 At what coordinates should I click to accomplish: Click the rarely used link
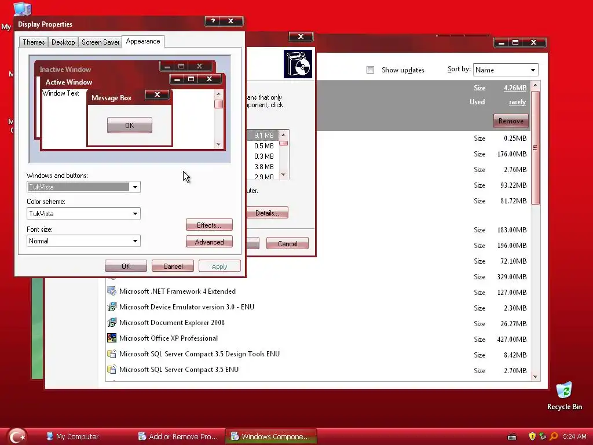click(x=517, y=102)
